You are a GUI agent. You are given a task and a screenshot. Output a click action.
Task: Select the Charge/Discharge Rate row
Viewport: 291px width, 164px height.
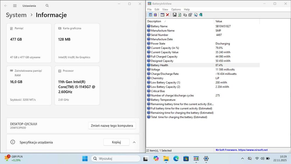click(x=203, y=74)
